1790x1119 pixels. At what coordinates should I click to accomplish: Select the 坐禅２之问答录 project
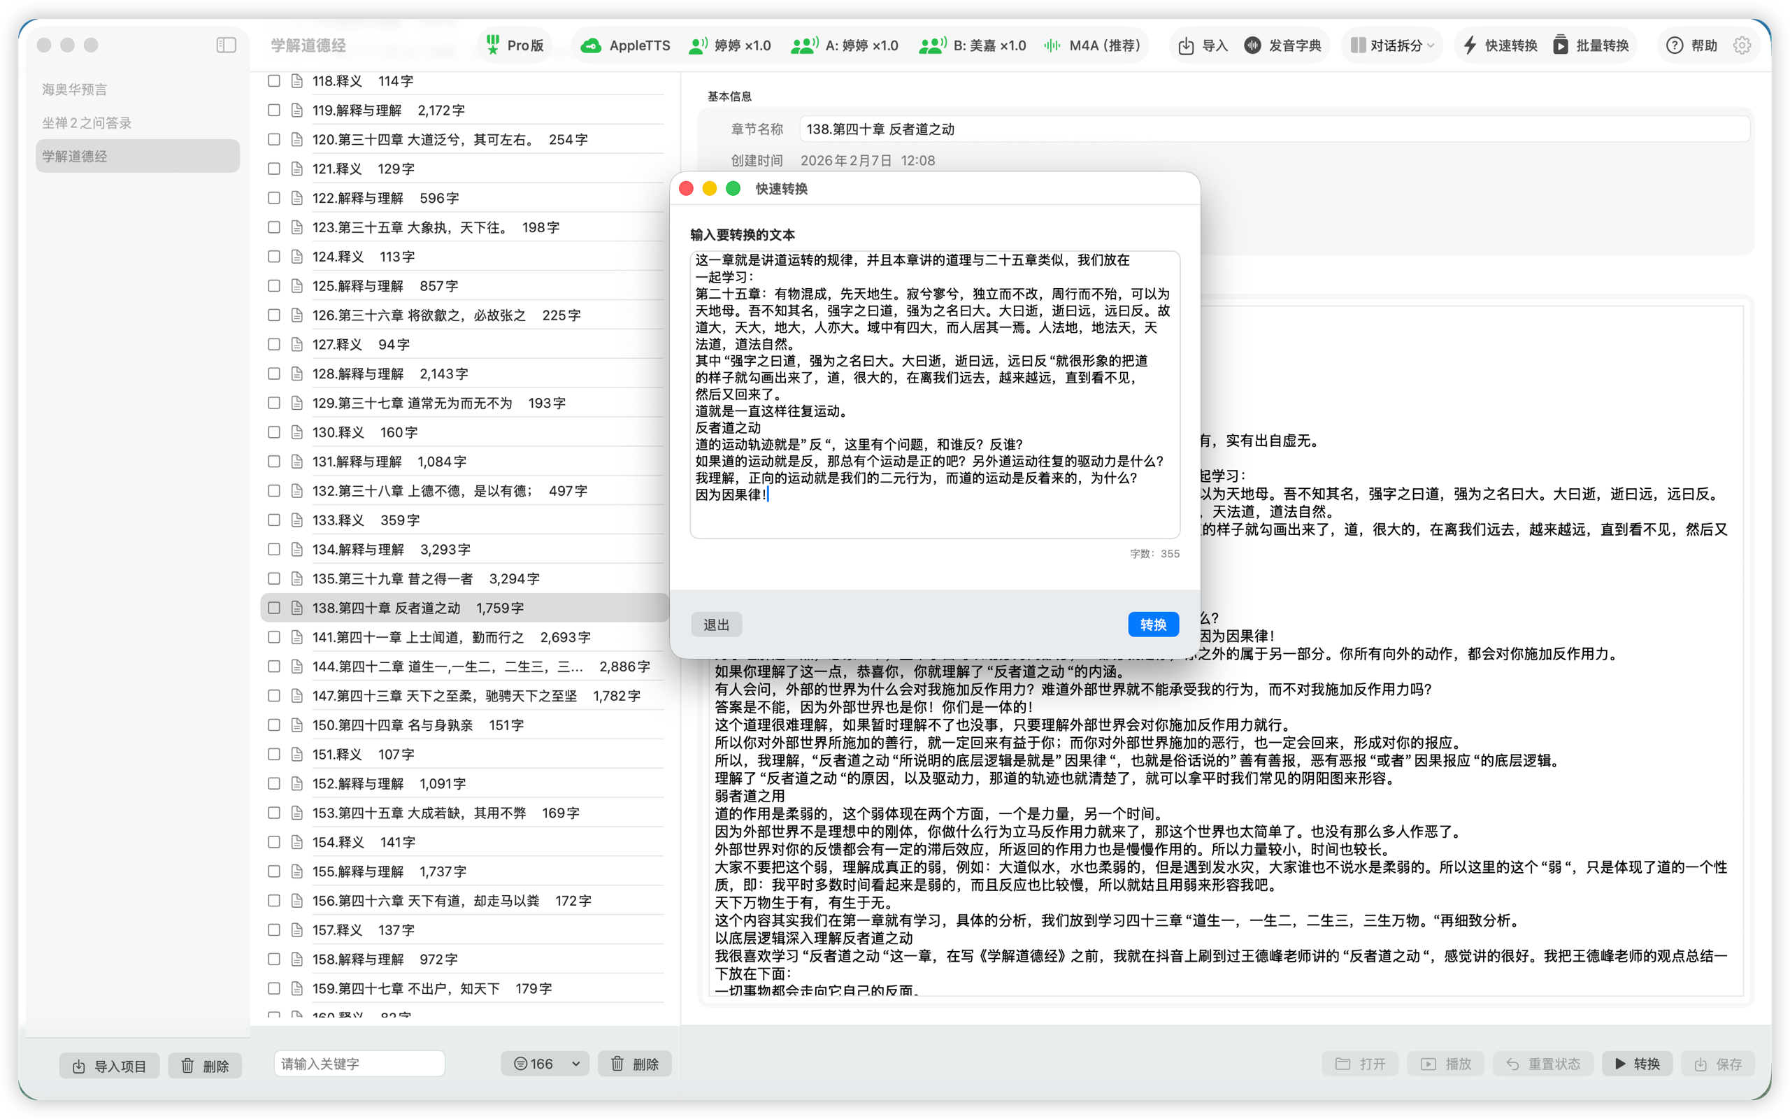coord(138,122)
